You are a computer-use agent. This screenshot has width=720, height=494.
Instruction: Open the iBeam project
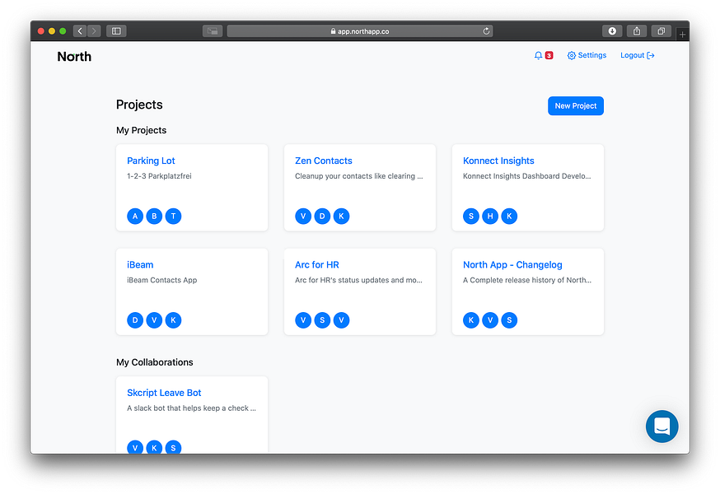pyautogui.click(x=140, y=265)
